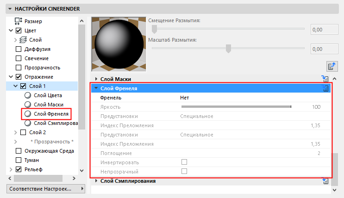
Task: Enable the Прозрачность checkbox
Action: click(x=19, y=68)
